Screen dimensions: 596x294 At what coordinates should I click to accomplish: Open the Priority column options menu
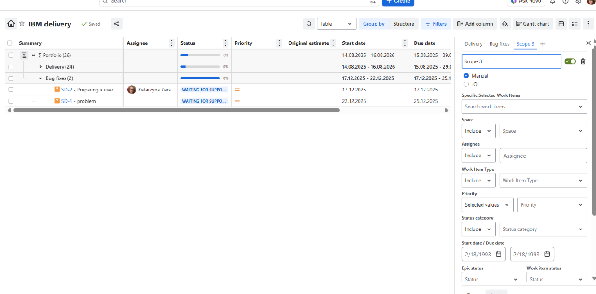[x=279, y=43]
